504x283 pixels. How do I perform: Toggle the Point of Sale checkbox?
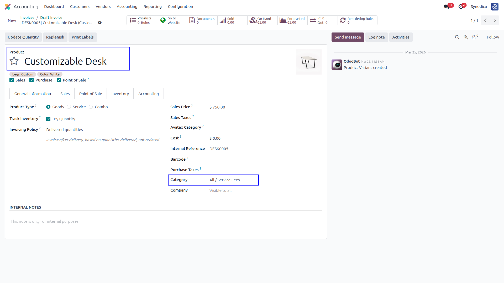(x=59, y=80)
